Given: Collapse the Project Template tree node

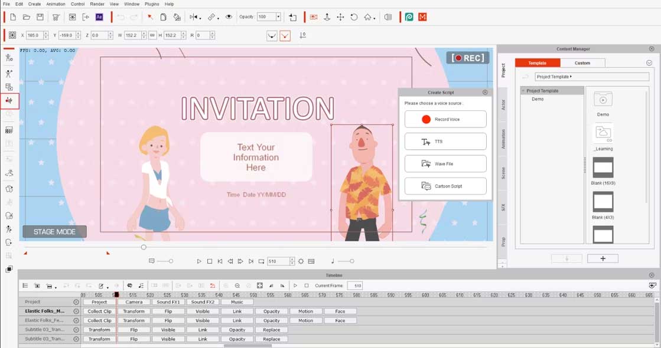Looking at the screenshot, I should [523, 91].
